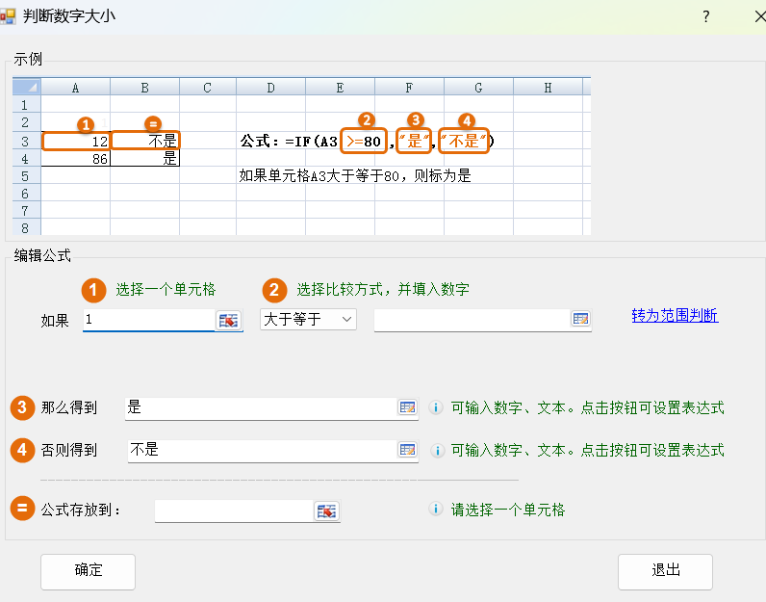This screenshot has height=602, width=766.
Task: Focus the 那么得到 text field
Action: click(260, 407)
